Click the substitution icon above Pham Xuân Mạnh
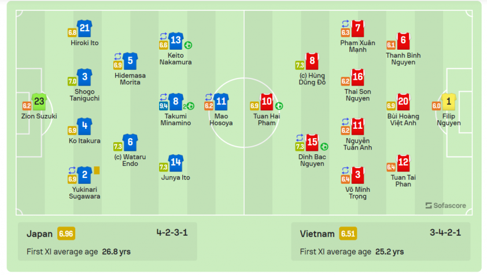 345,24
